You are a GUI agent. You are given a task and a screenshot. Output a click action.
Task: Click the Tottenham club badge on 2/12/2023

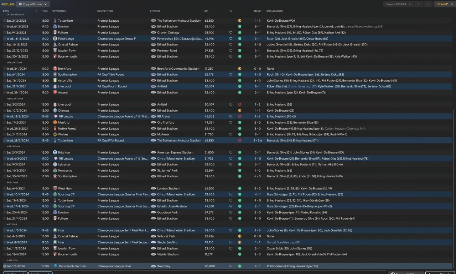(x=55, y=21)
